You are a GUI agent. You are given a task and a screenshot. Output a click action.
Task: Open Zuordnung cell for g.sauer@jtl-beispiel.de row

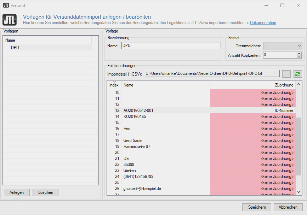point(253,189)
